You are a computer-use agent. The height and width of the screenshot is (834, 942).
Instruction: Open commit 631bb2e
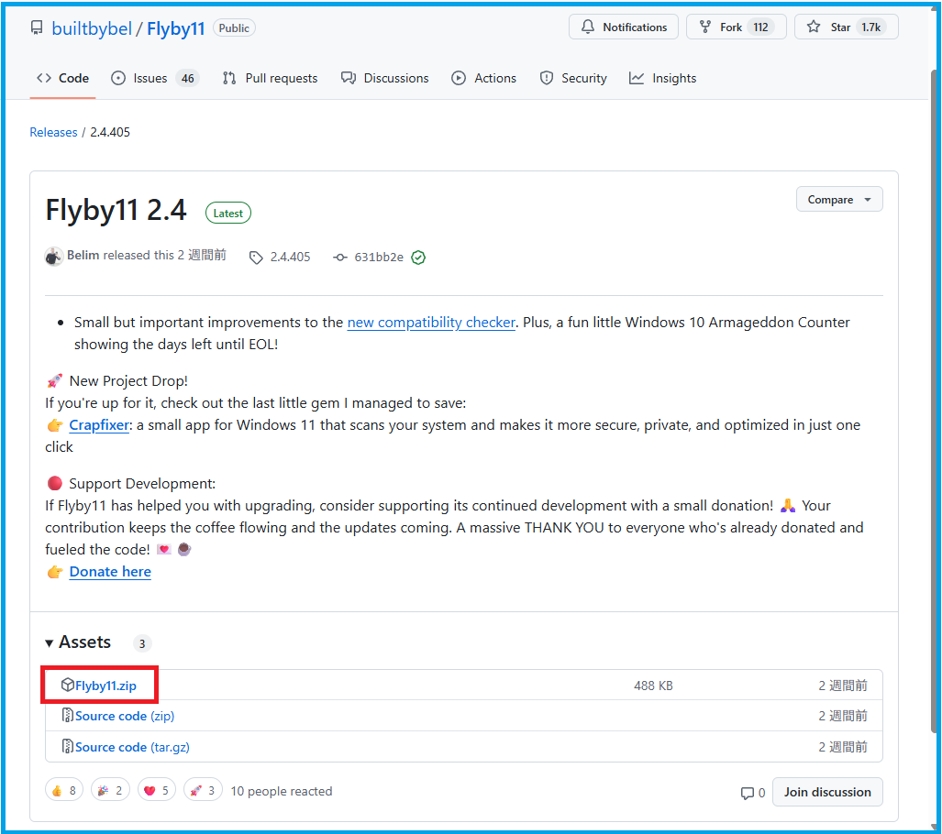pos(379,257)
